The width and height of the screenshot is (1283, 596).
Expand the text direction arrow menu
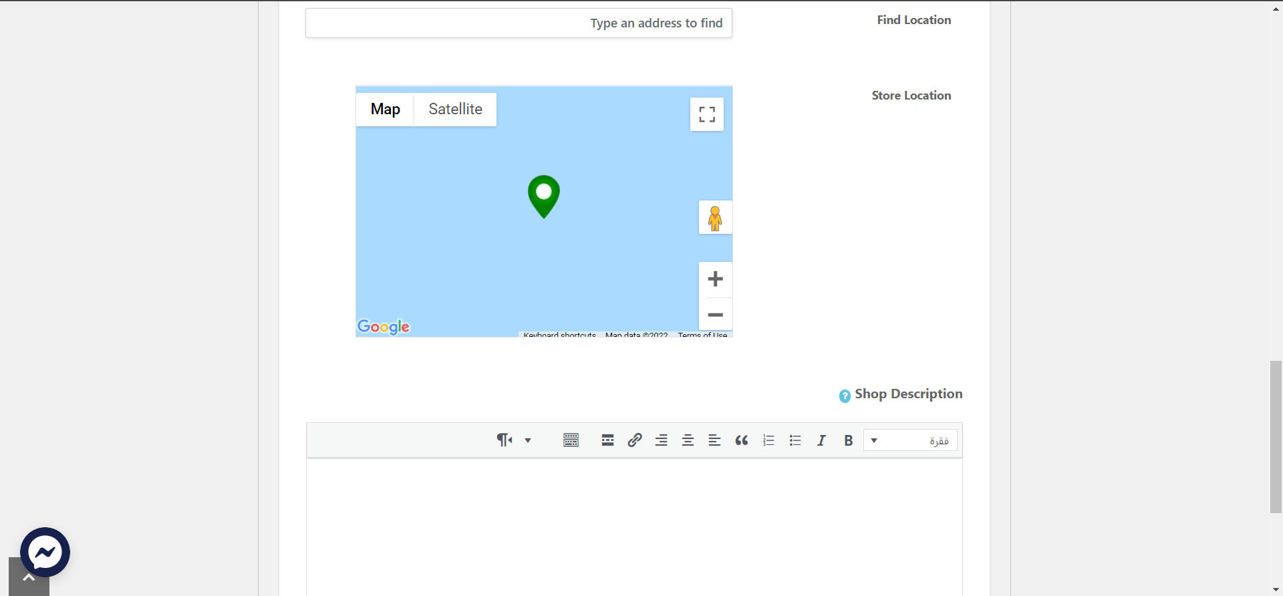(x=528, y=440)
